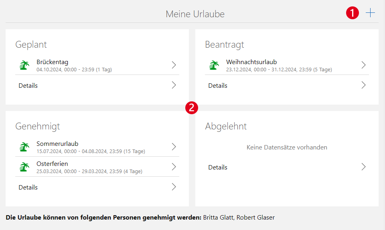Click chevron beside Details in Beantragt
385x230 pixels.
[363, 85]
